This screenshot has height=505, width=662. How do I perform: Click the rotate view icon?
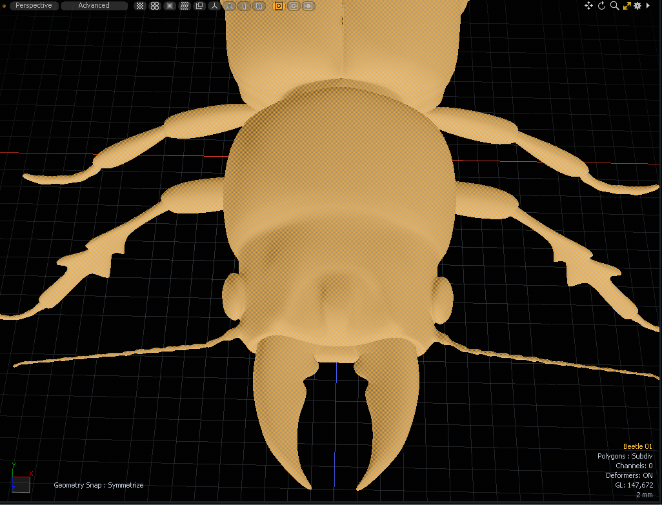pos(601,6)
